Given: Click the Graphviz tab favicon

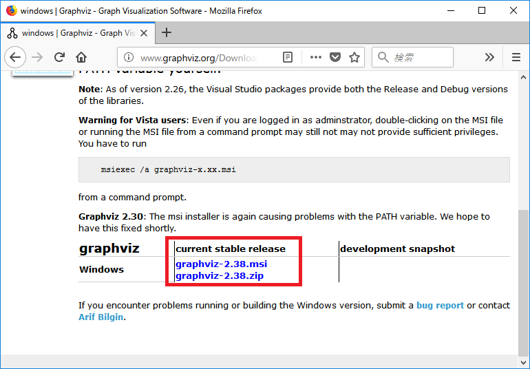Looking at the screenshot, I should coord(12,33).
